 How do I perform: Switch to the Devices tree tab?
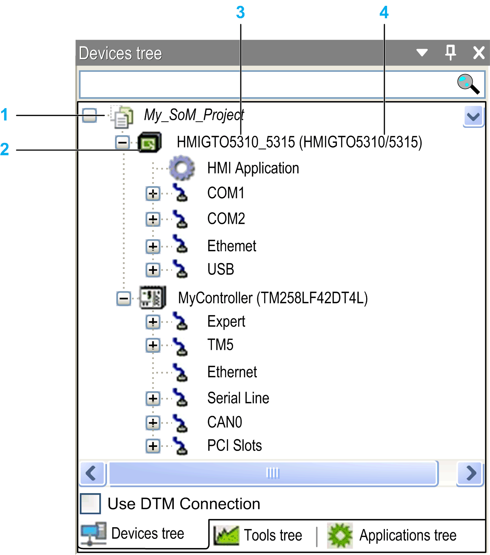[143, 534]
